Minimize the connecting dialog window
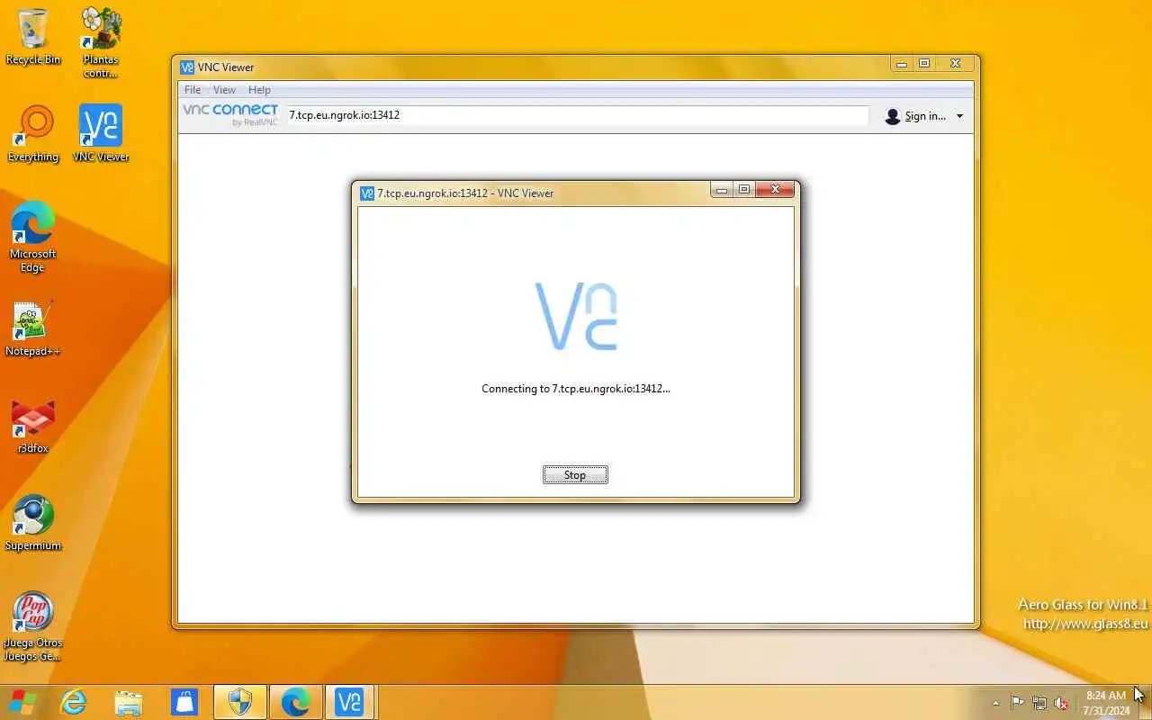1152x720 pixels. [x=721, y=189]
